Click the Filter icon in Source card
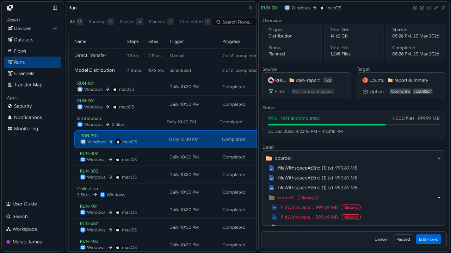This screenshot has height=253, width=451. 271,91
